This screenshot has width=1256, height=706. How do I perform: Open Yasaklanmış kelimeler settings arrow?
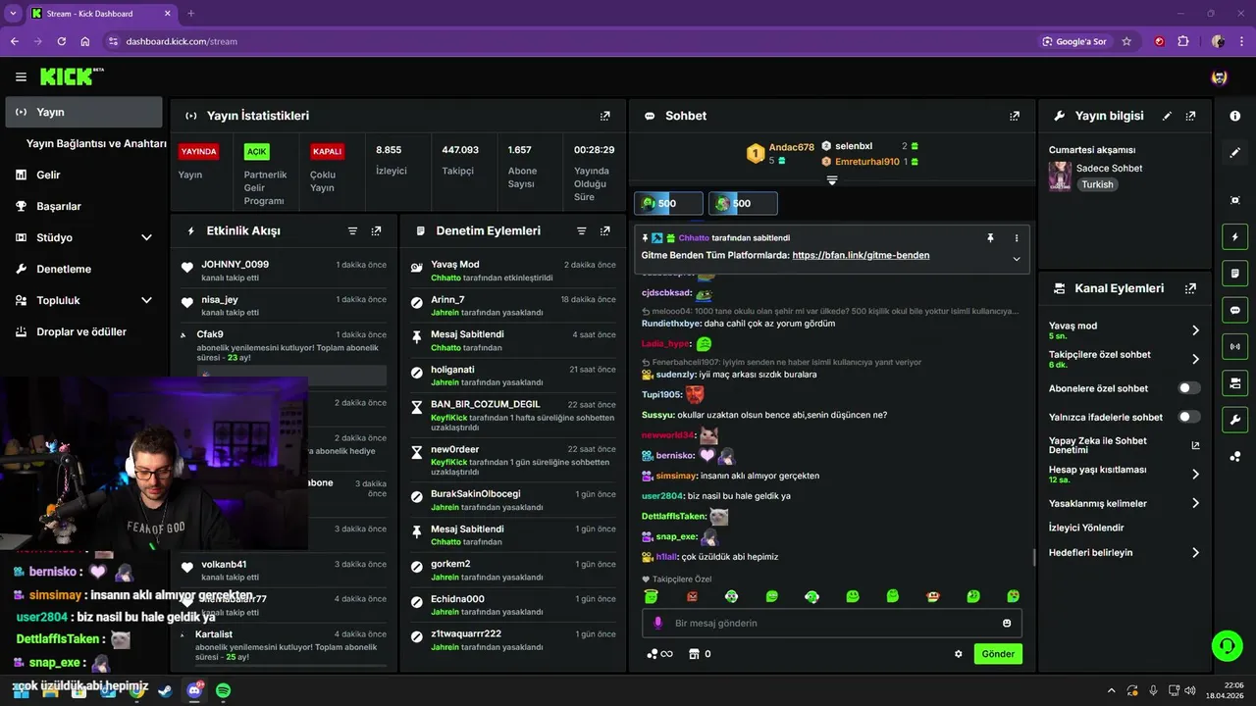(x=1195, y=503)
